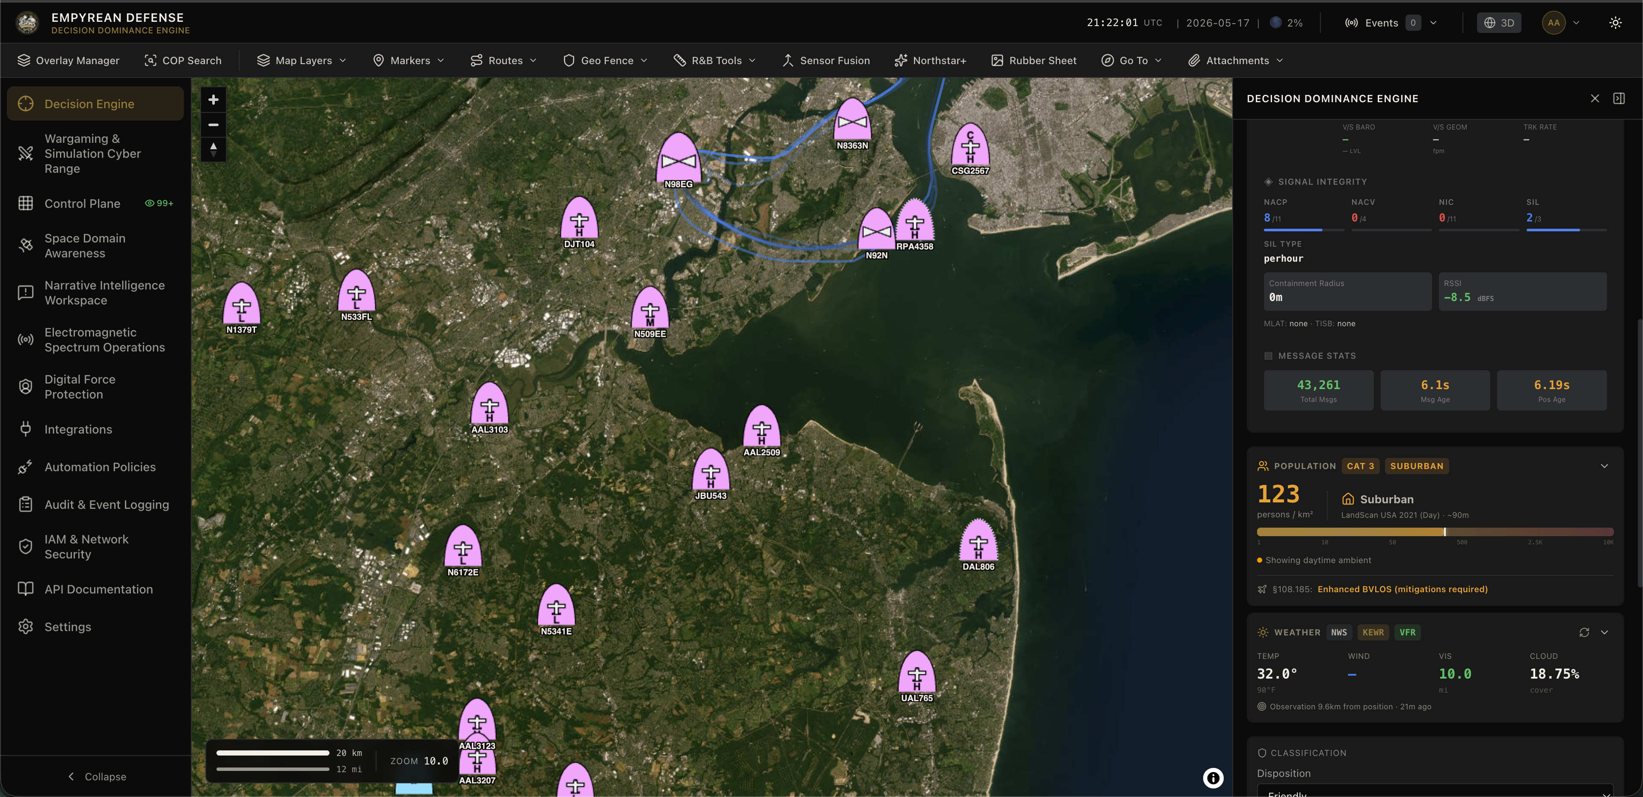Expand the Attachments dropdown
This screenshot has width=1643, height=797.
pyautogui.click(x=1235, y=61)
